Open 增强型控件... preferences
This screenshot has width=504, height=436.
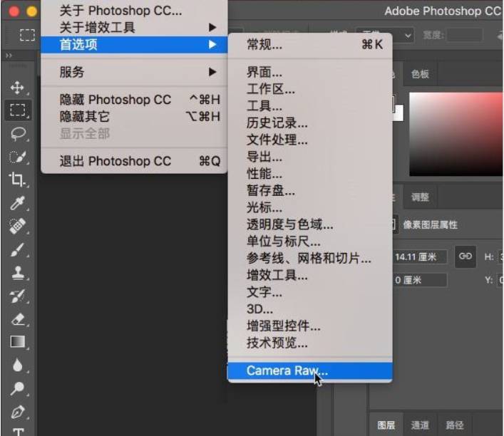point(310,326)
